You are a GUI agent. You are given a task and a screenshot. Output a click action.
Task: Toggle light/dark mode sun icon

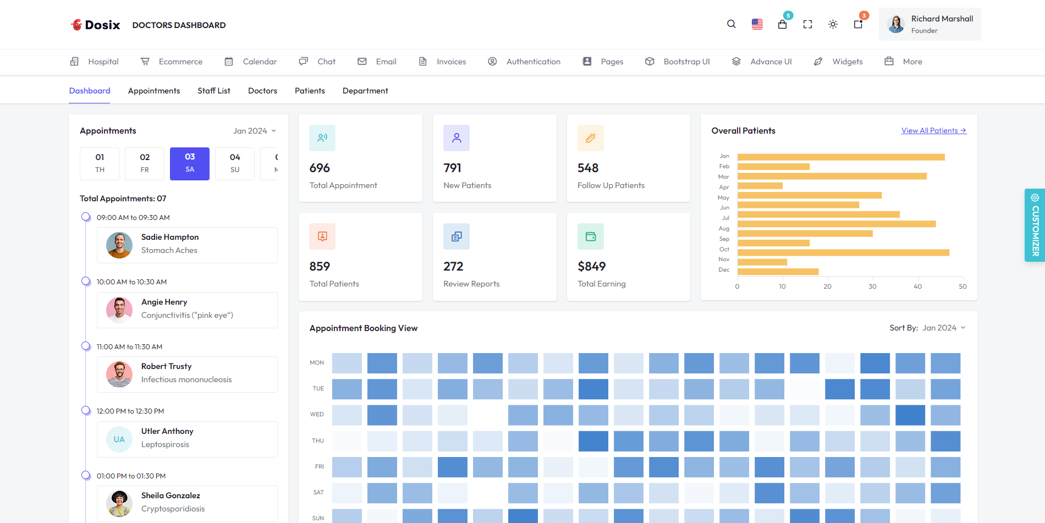click(x=833, y=24)
